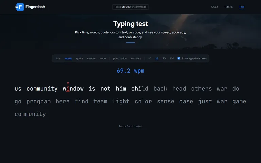This screenshot has width=261, height=163.
Task: Open the Ctrl+K commands prompt
Action: (130, 7)
